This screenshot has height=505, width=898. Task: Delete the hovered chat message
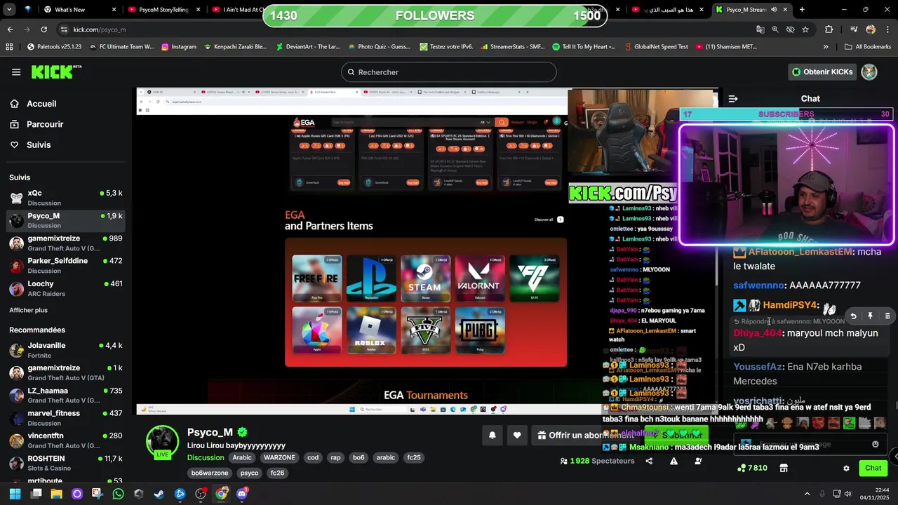coord(887,316)
